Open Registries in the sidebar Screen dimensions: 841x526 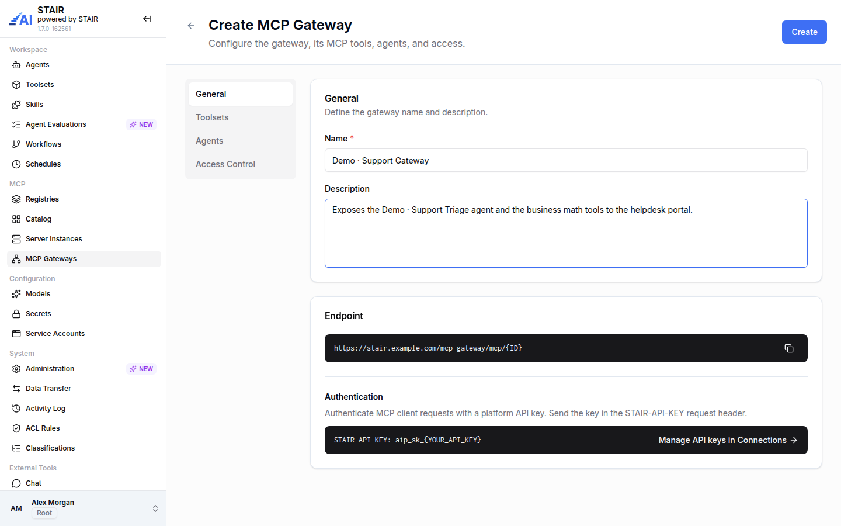pos(84,199)
